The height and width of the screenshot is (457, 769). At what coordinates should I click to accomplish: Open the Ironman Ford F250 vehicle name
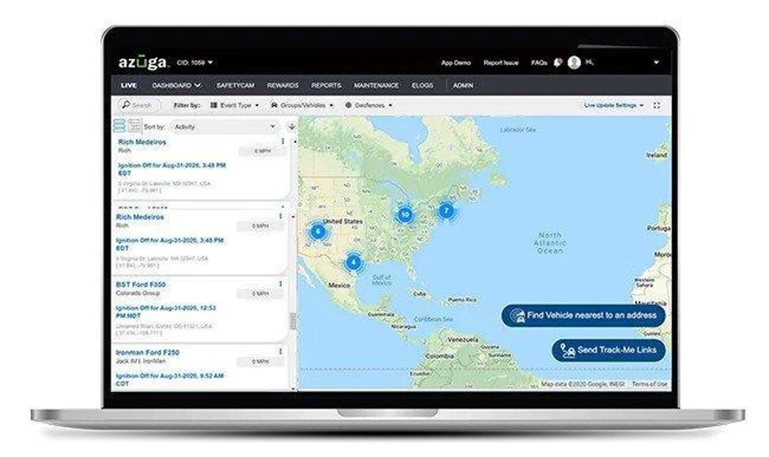[x=148, y=353]
